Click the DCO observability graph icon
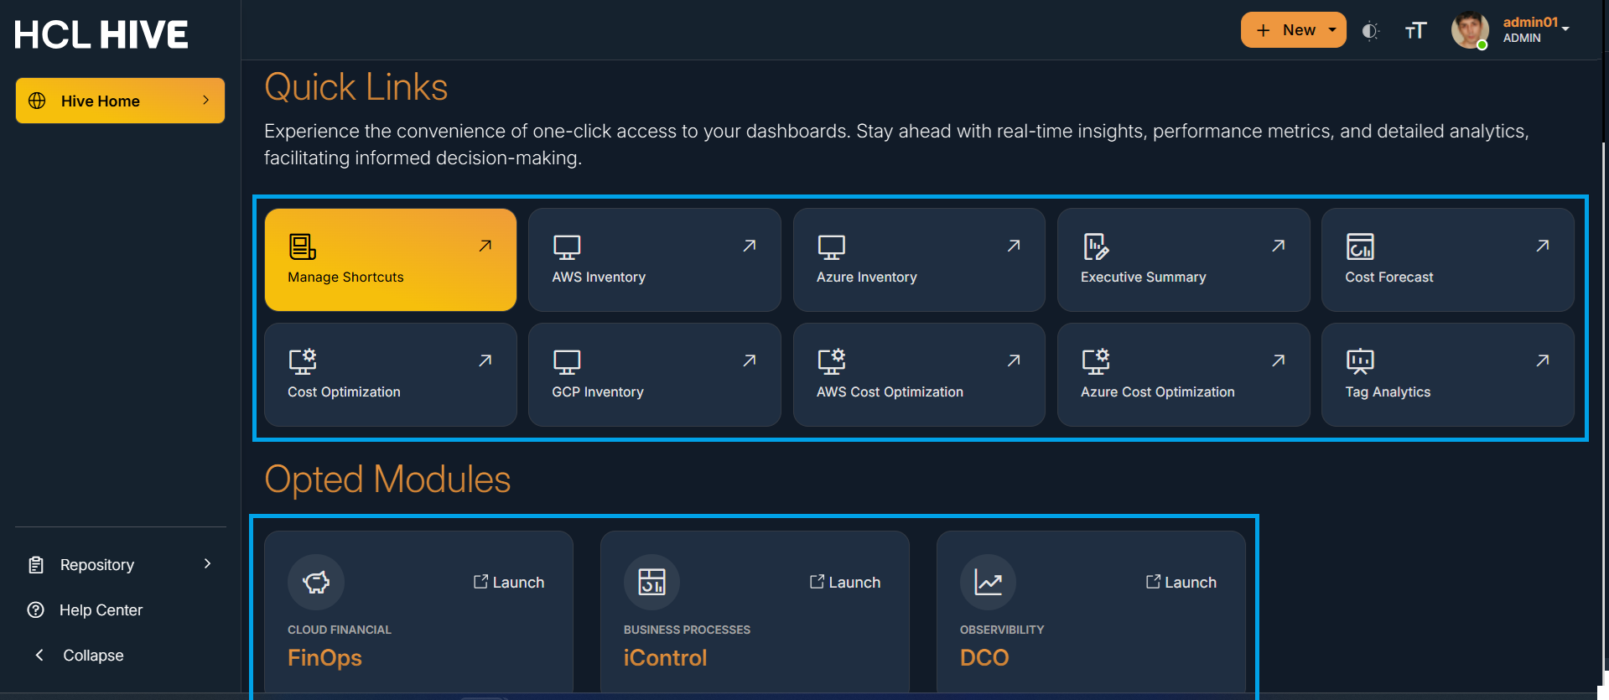The height and width of the screenshot is (700, 1609). click(x=988, y=582)
